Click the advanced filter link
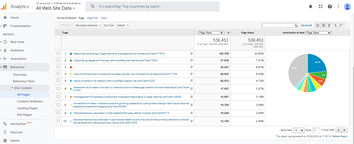The image size is (354, 144). click(x=306, y=25)
